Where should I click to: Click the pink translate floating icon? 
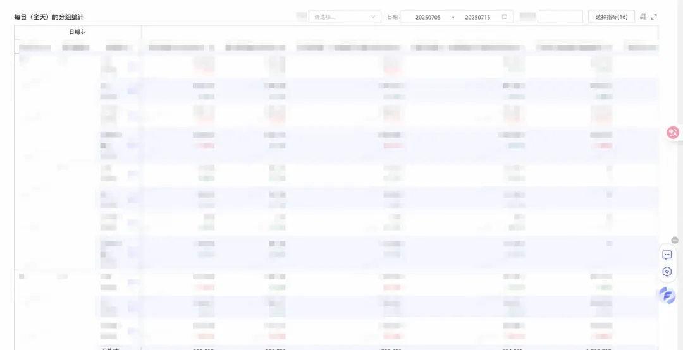673,133
